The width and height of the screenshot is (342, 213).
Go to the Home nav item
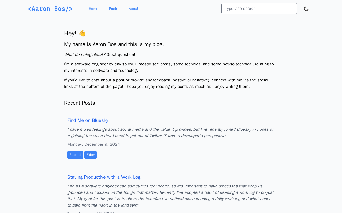94,9
